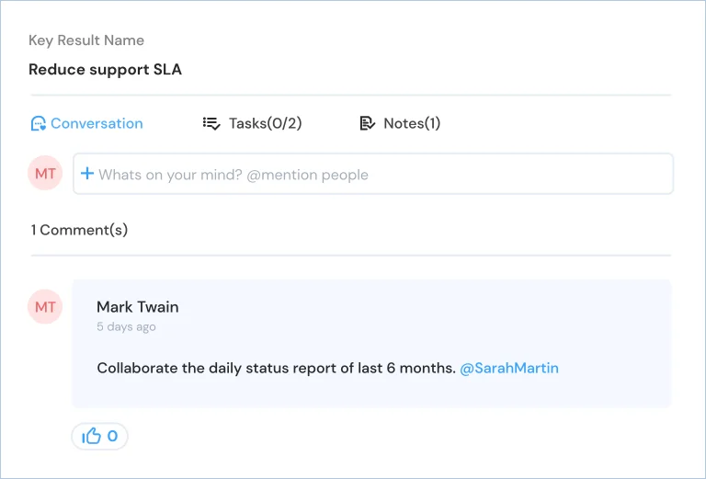Click the Tasks checklist icon
The height and width of the screenshot is (479, 706).
tap(211, 123)
